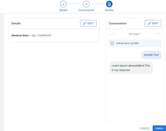This screenshot has height=131, width=166.
Task: Click the "Lorem ipsum abracadabra" response bubble
Action: (x=131, y=68)
